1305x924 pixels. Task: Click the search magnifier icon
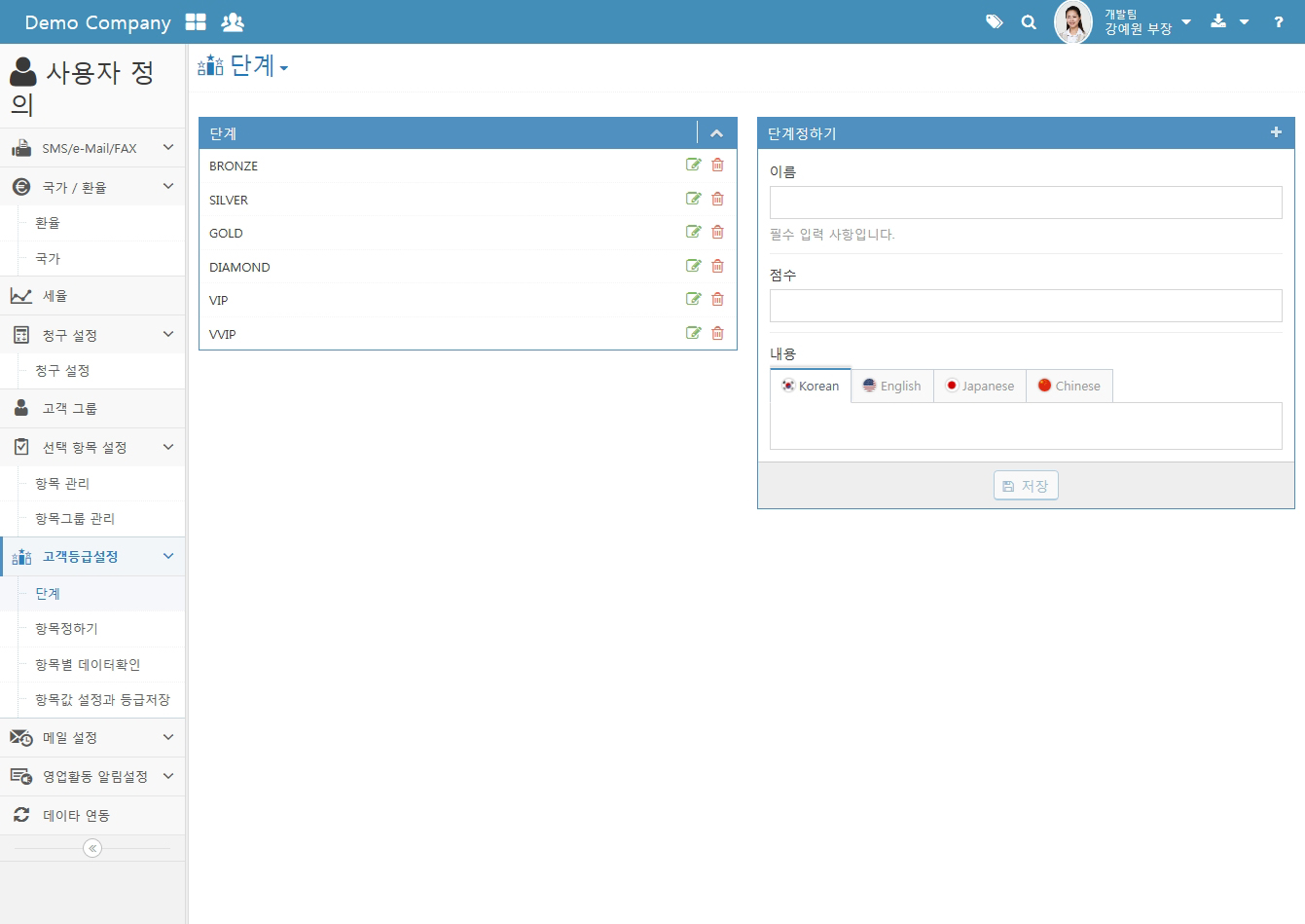[x=1029, y=21]
